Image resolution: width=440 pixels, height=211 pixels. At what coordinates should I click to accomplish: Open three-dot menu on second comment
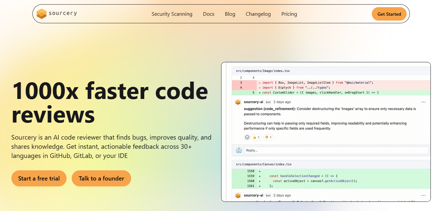[x=423, y=196]
